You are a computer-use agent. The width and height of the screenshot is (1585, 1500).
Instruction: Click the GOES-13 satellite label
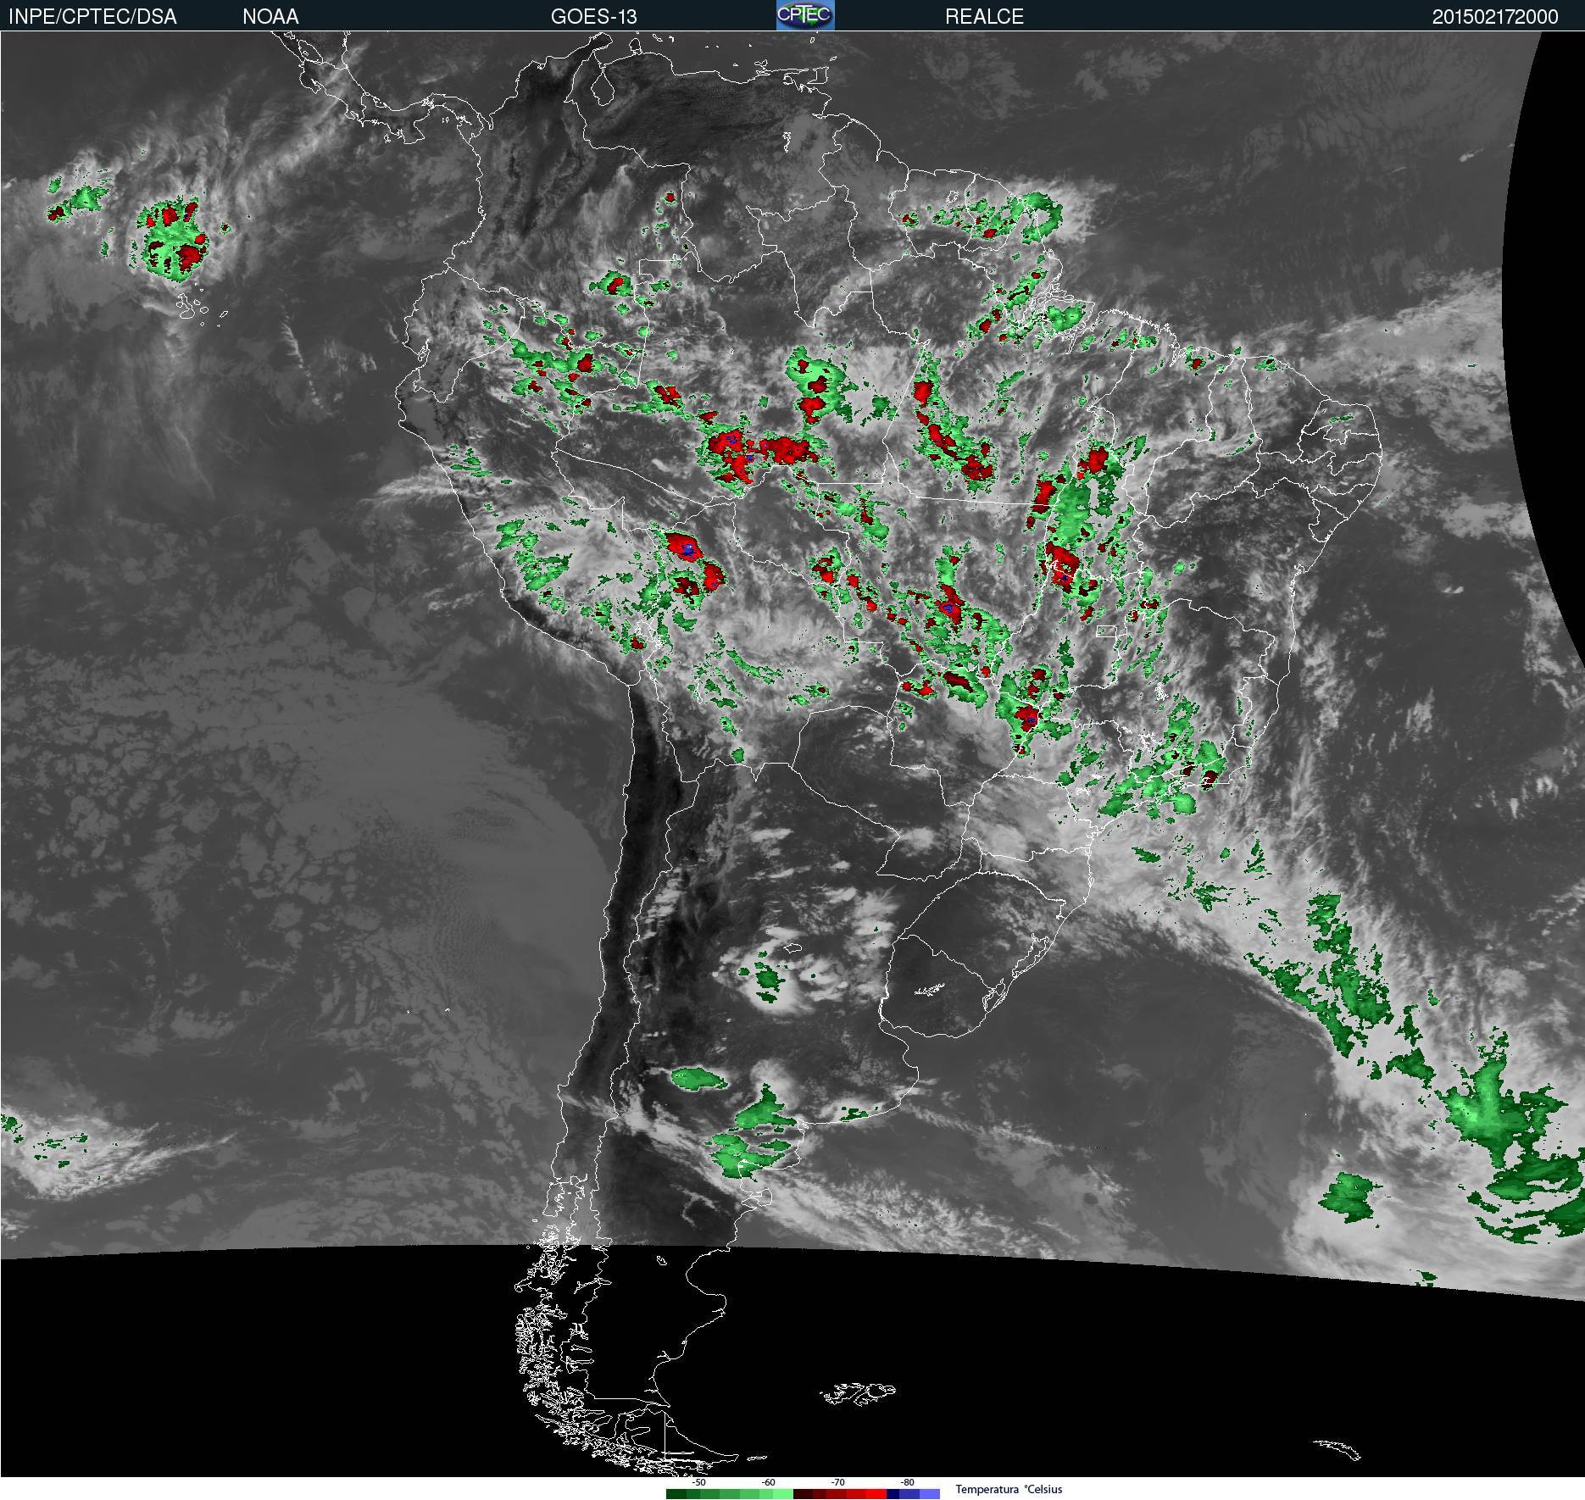click(593, 17)
